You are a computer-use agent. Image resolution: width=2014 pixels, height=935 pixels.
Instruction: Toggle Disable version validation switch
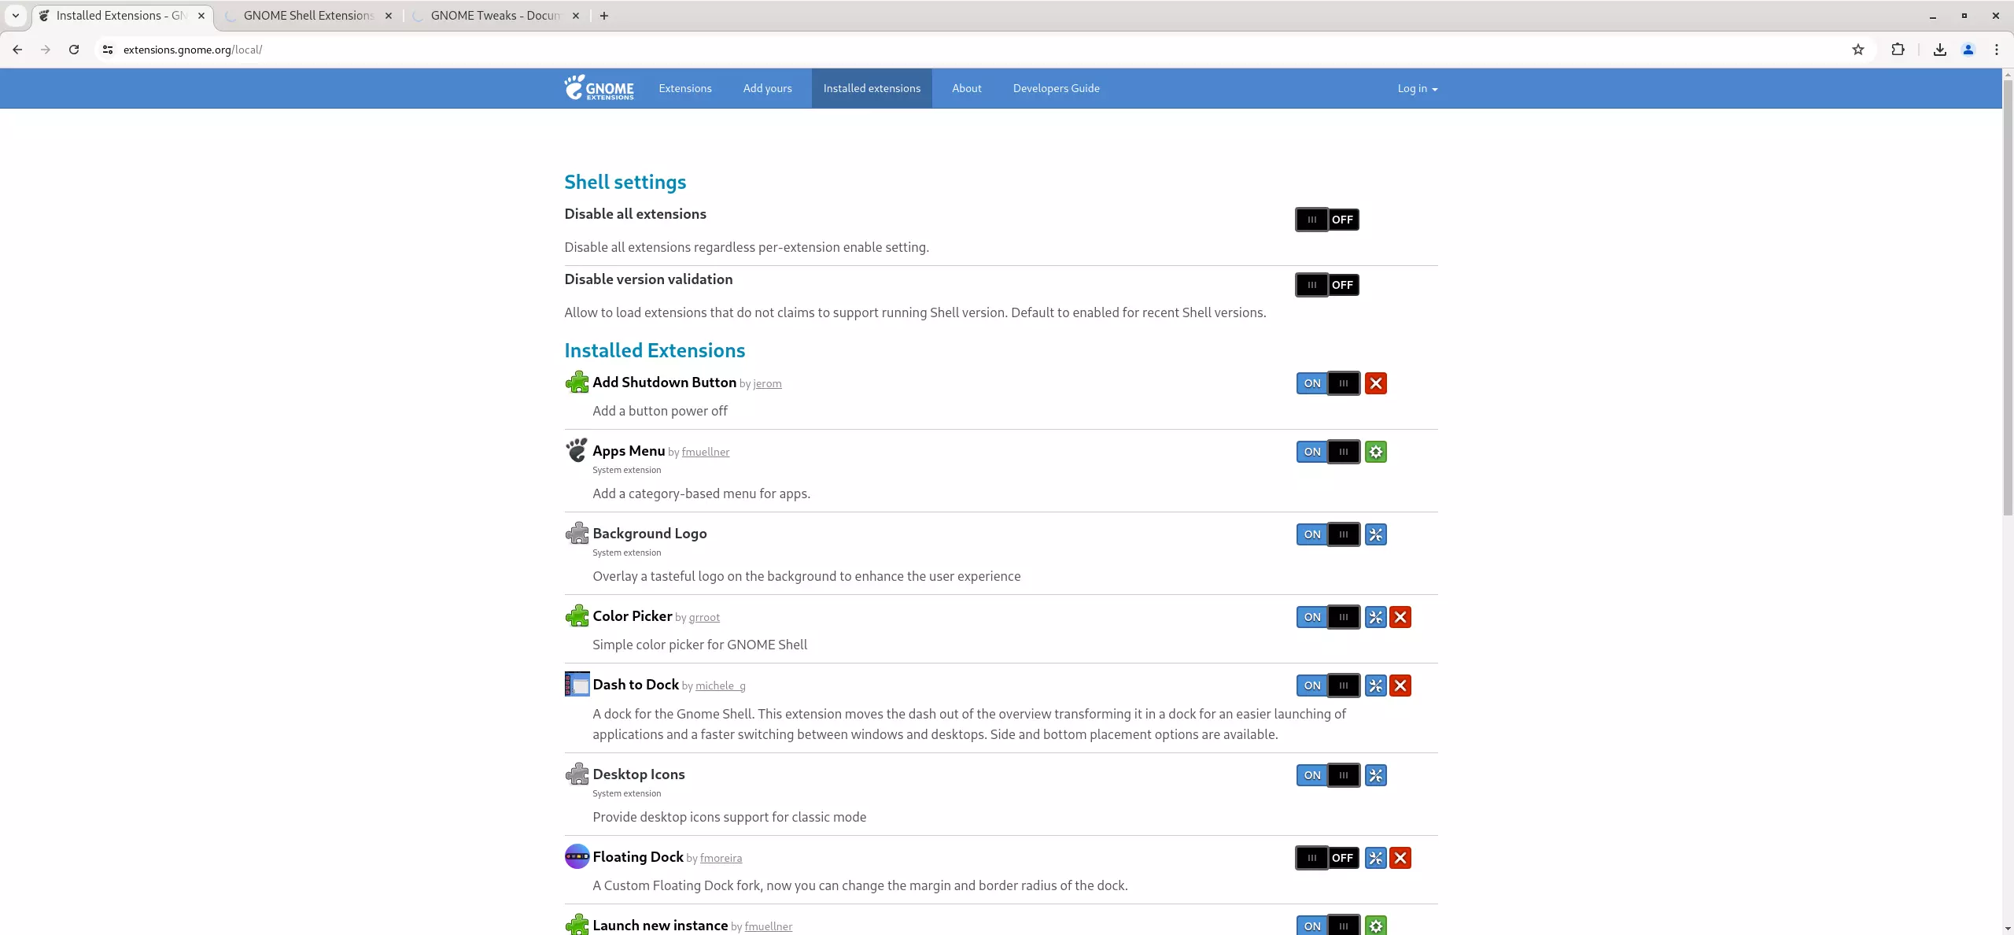pos(1327,284)
